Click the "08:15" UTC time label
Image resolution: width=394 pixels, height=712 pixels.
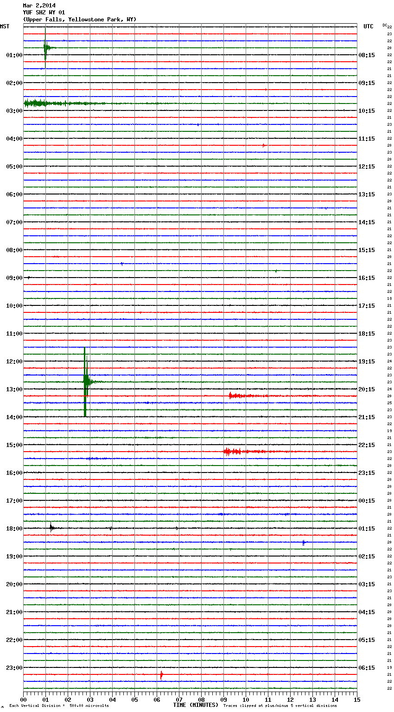[367, 55]
